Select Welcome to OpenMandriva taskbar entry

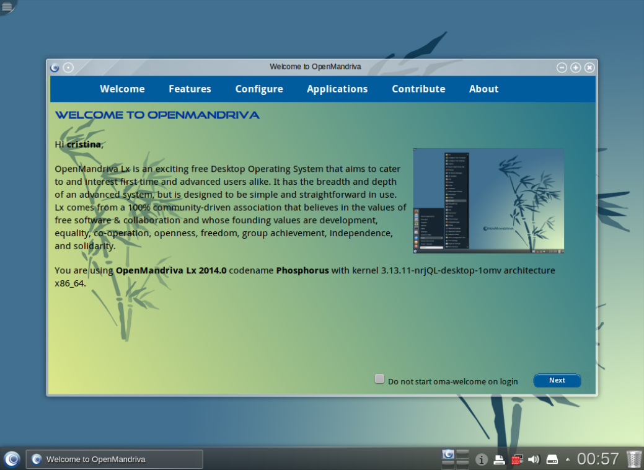coord(115,459)
